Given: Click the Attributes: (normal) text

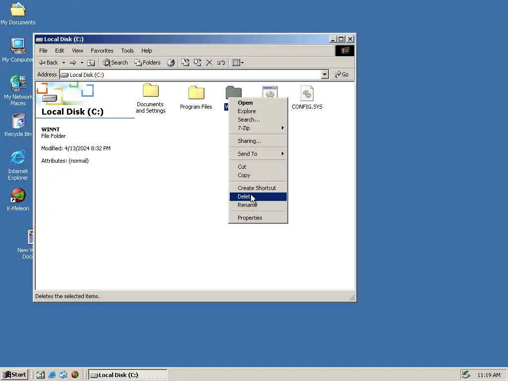Looking at the screenshot, I should [65, 161].
